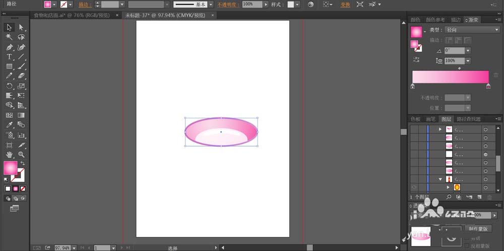The width and height of the screenshot is (504, 251).
Task: Open the 样式 graphic style dropdown
Action: [297, 5]
